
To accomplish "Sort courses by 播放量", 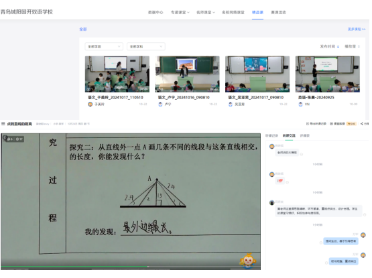I will tap(352, 46).
